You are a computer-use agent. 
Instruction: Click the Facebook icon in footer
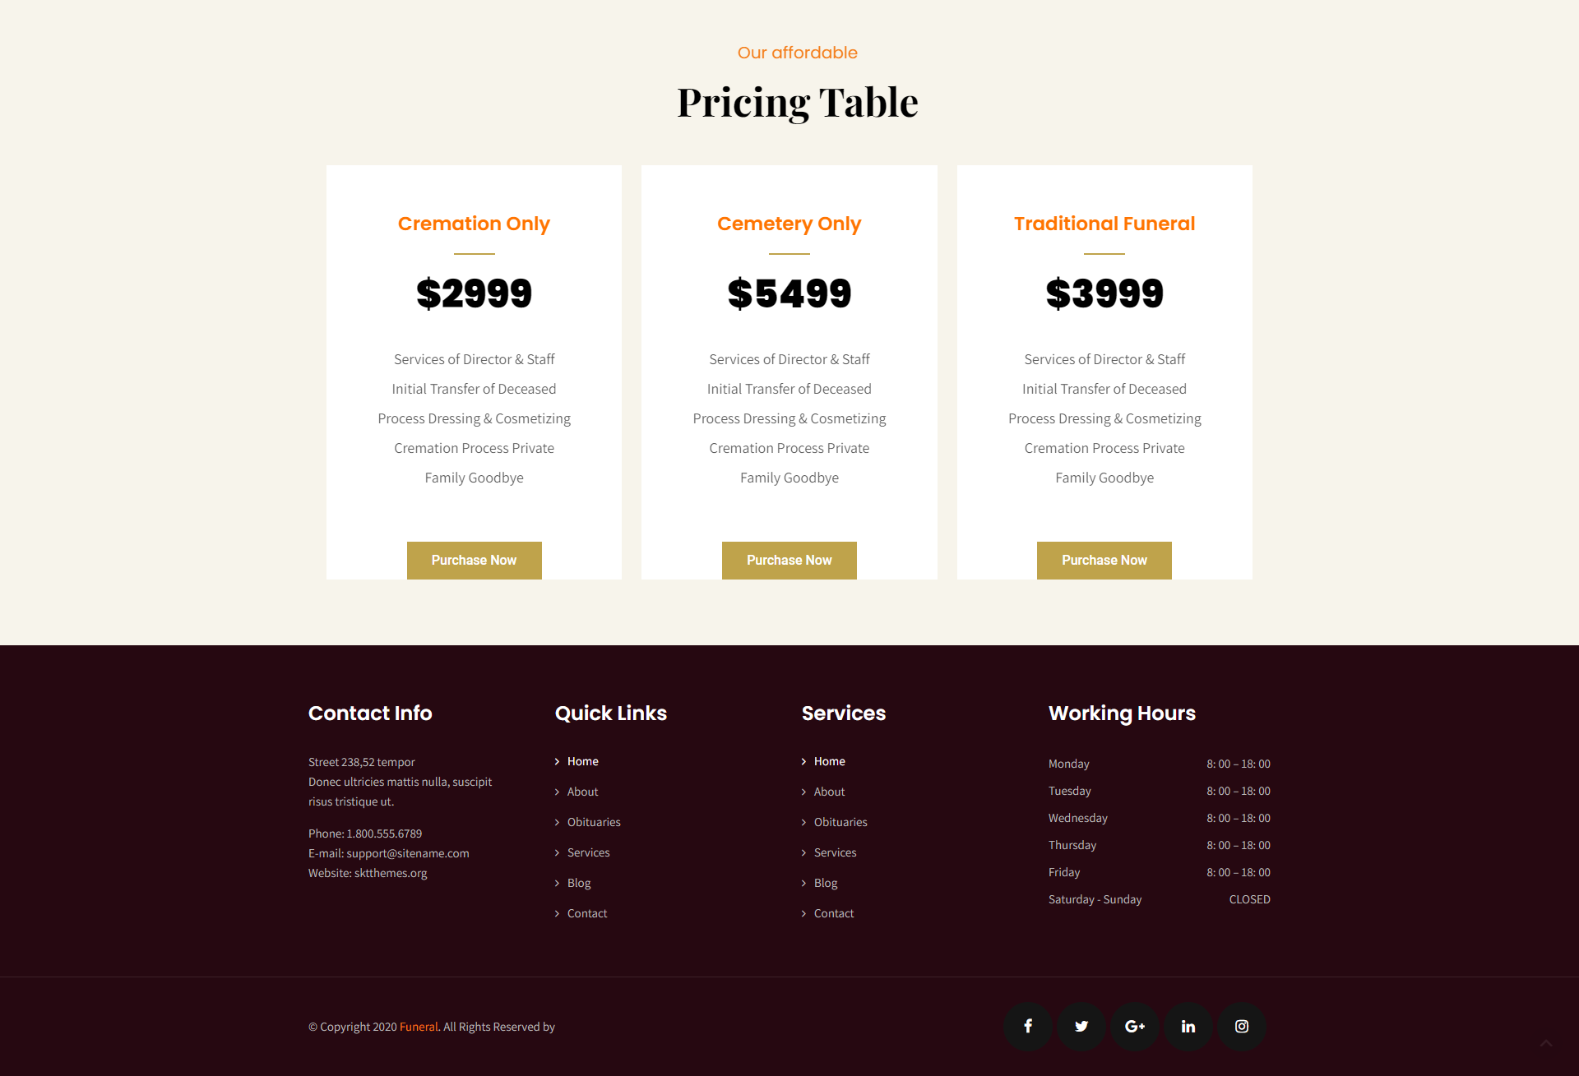pos(1027,1026)
